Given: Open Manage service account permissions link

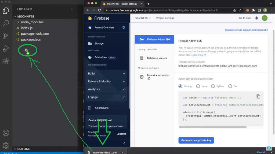Looking at the screenshot, I should point(247,30).
